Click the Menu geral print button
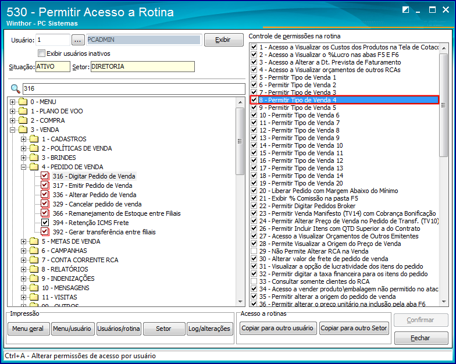This screenshot has width=456, height=364. coord(28,329)
